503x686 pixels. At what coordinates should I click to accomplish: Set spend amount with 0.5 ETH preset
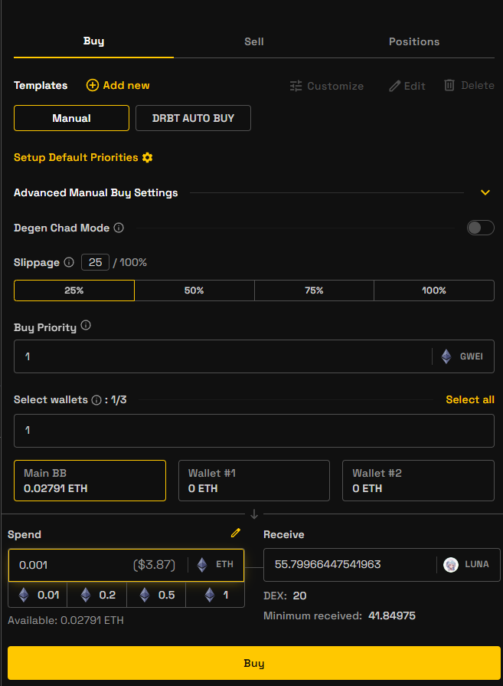156,596
